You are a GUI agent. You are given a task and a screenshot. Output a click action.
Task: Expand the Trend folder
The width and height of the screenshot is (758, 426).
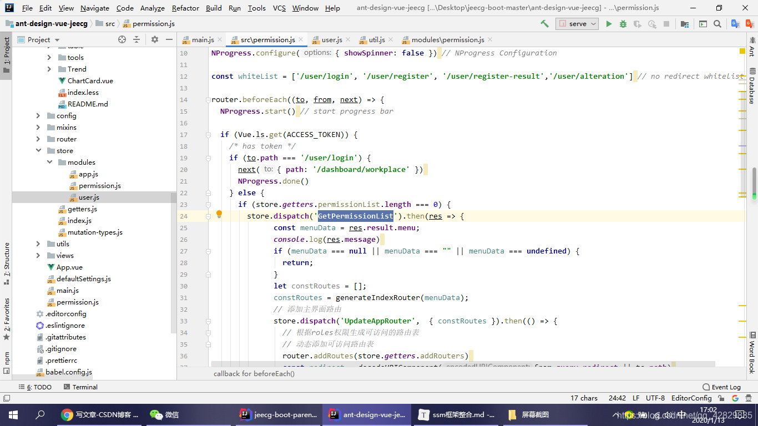(x=49, y=69)
